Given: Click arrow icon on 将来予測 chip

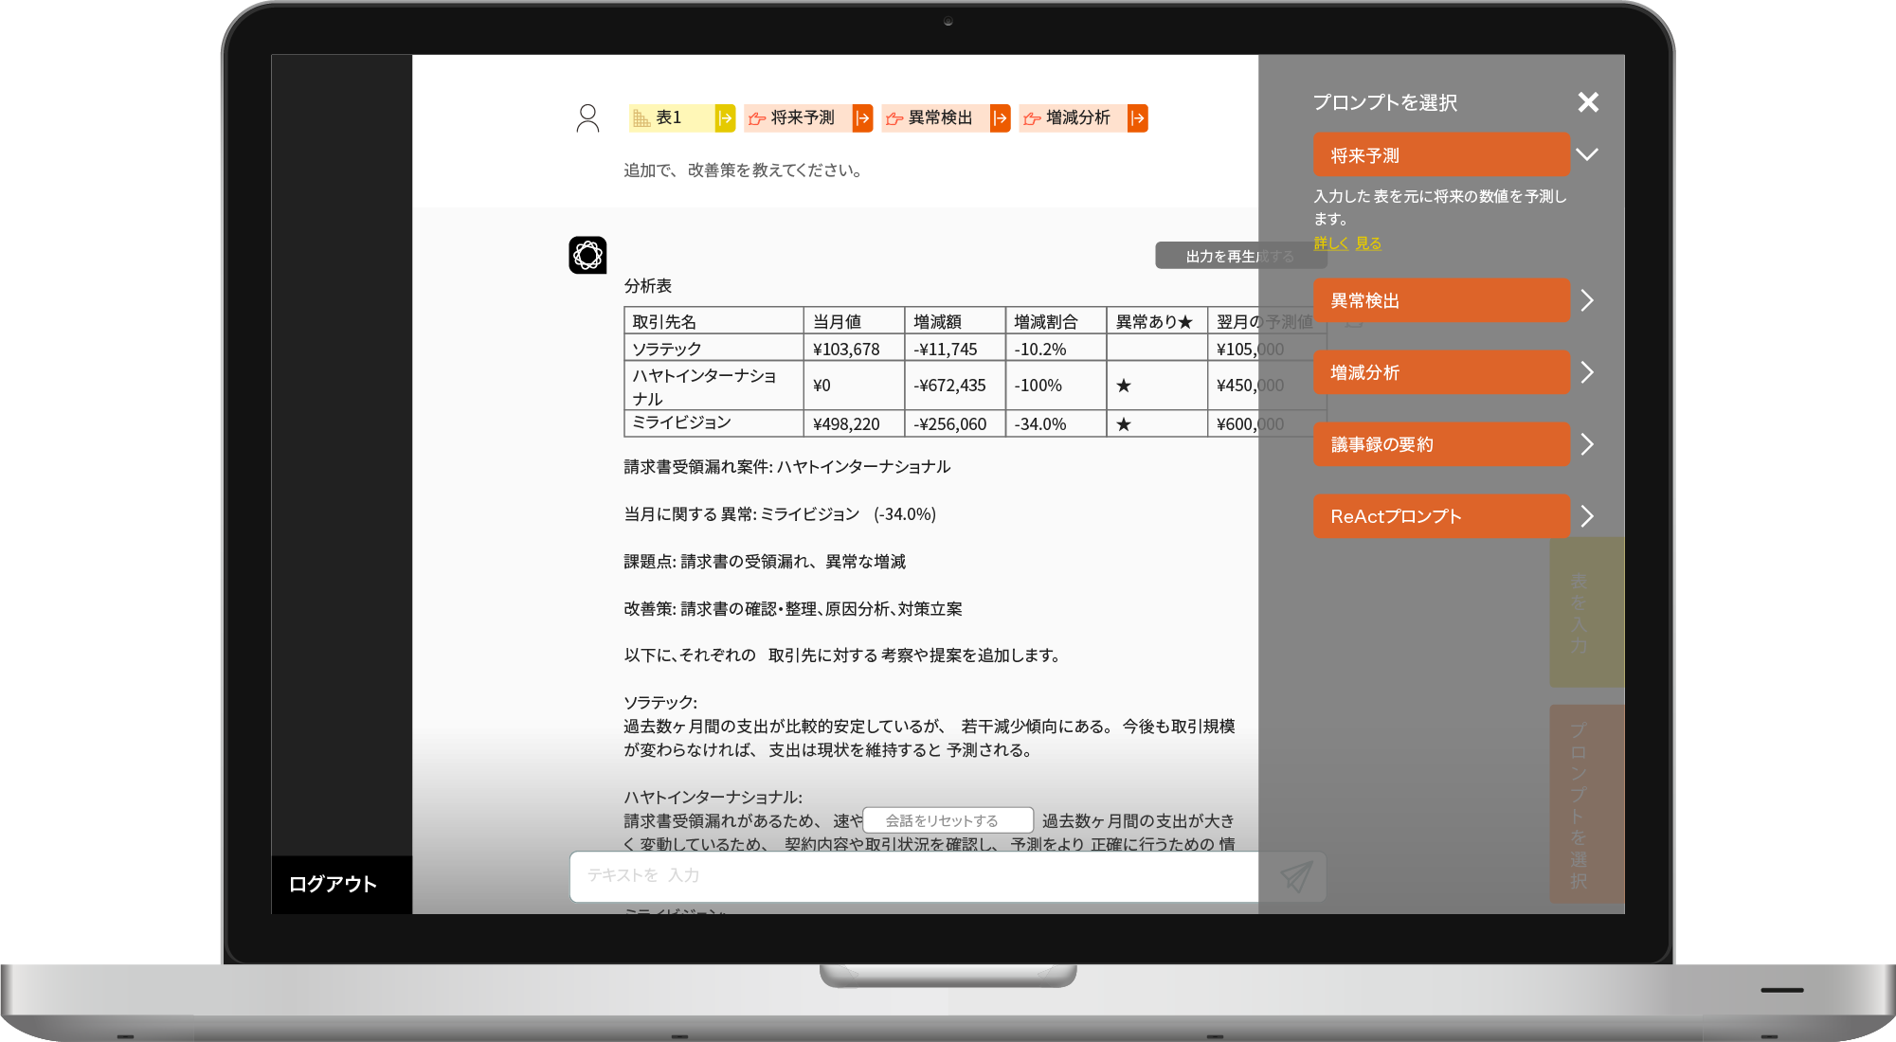Looking at the screenshot, I should tap(862, 118).
